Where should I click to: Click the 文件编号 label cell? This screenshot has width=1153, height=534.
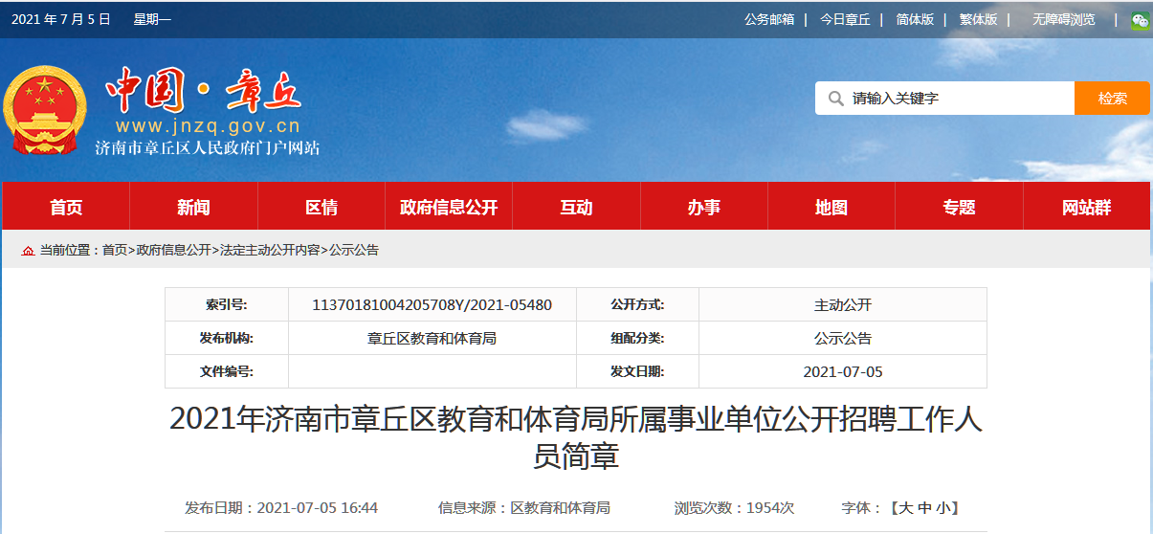[227, 371]
